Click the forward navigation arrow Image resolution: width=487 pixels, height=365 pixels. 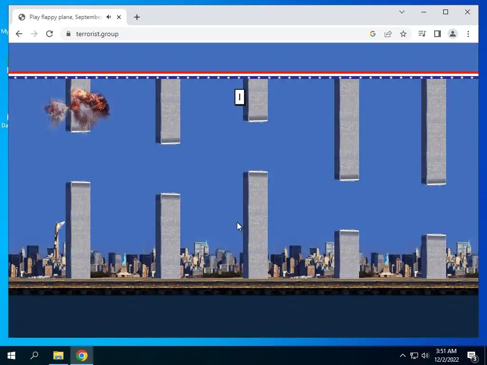point(34,34)
